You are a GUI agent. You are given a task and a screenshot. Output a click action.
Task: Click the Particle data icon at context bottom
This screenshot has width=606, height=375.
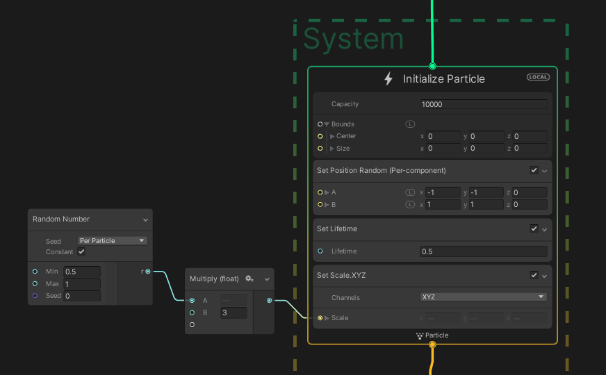420,335
